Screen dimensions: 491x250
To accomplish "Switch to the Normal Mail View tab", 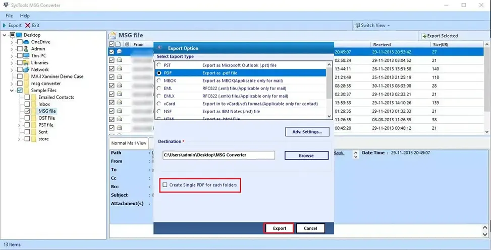I will (129, 143).
